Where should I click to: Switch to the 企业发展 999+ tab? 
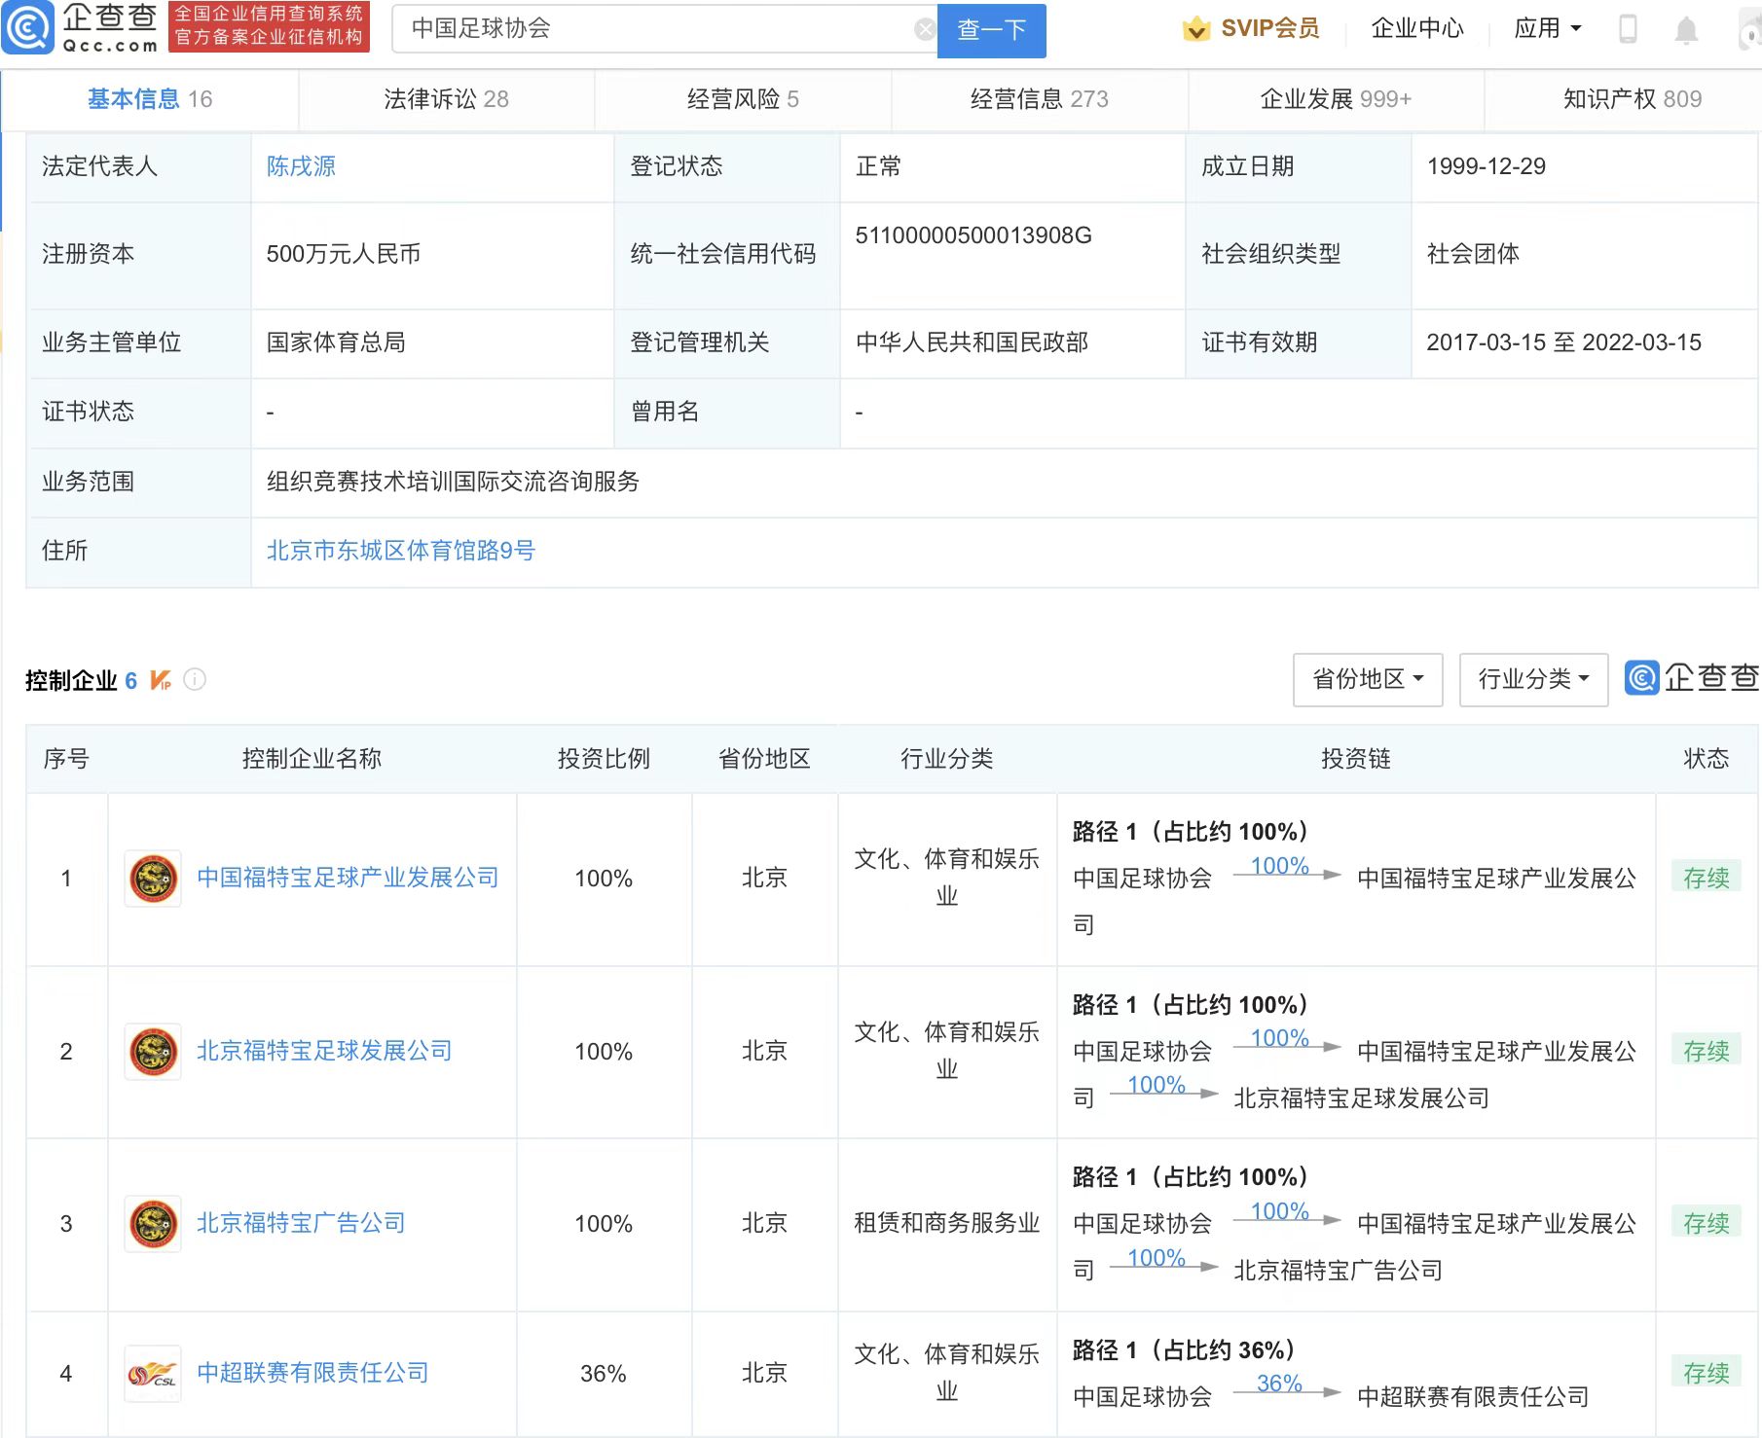click(x=1336, y=99)
